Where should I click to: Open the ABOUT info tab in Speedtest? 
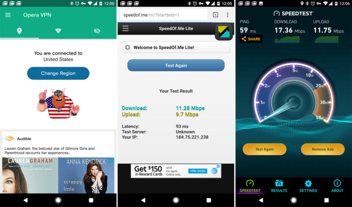coord(337,186)
